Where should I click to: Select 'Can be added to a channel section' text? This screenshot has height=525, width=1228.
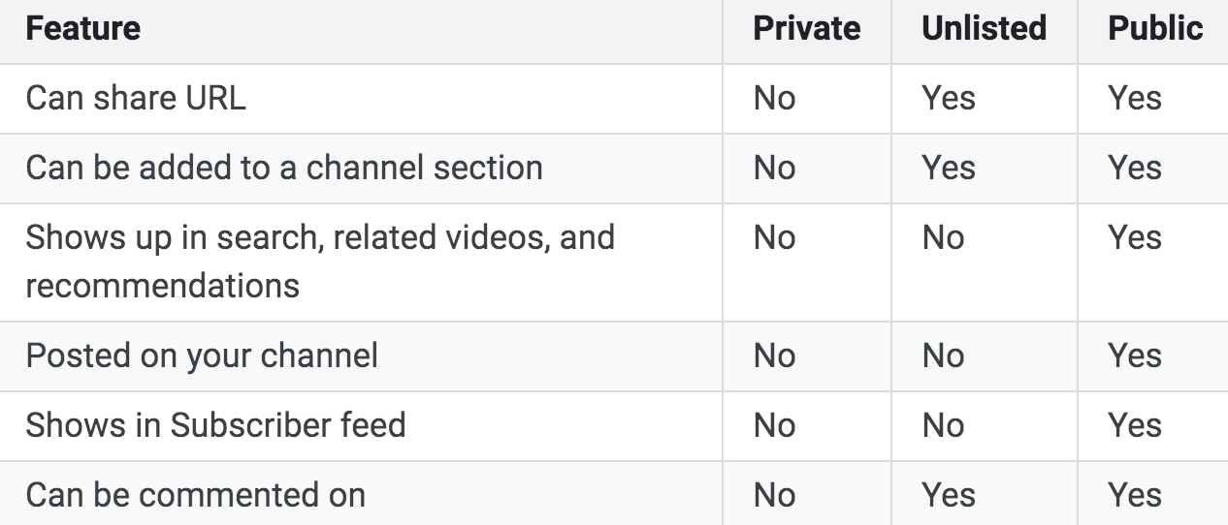(x=284, y=168)
